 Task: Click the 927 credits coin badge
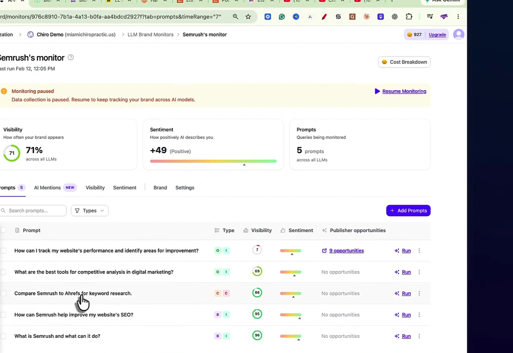point(414,35)
